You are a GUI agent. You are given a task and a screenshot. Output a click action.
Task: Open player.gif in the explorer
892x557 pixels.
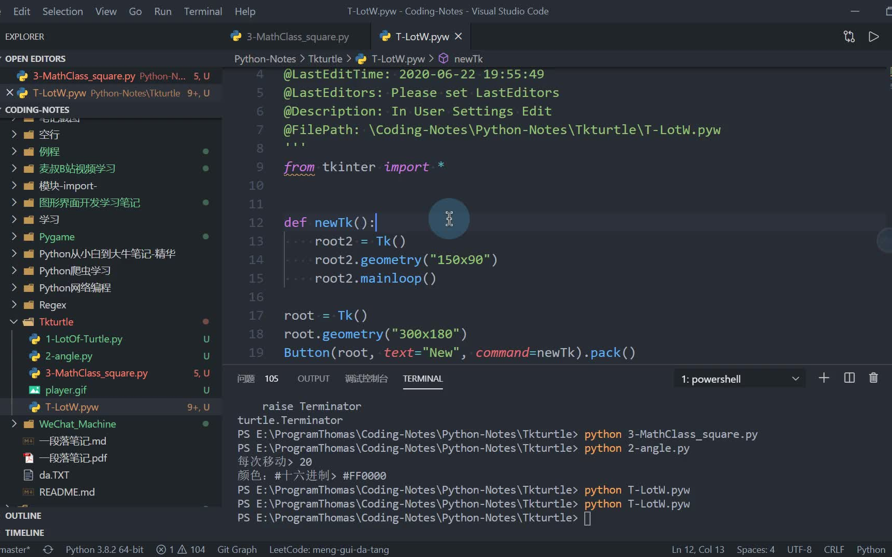[66, 390]
